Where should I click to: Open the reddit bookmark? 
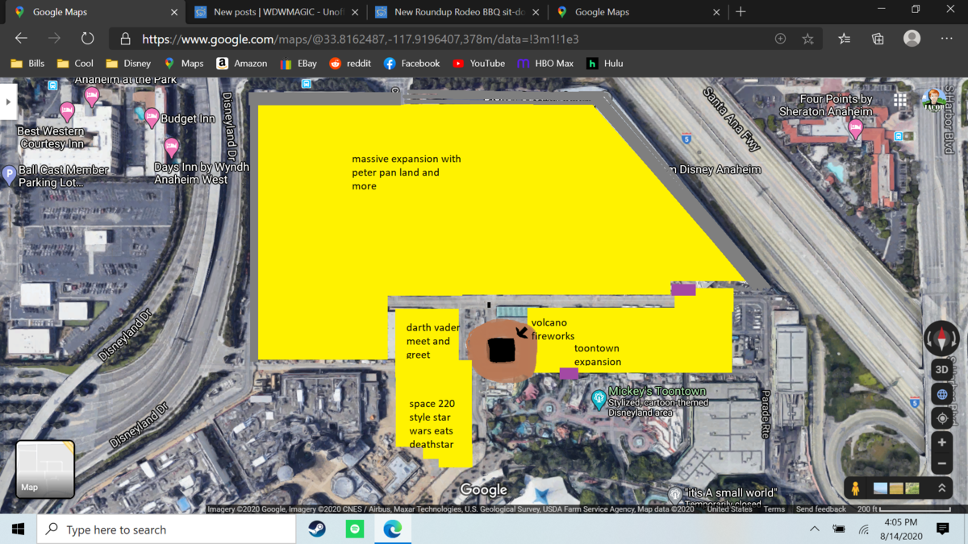point(350,63)
